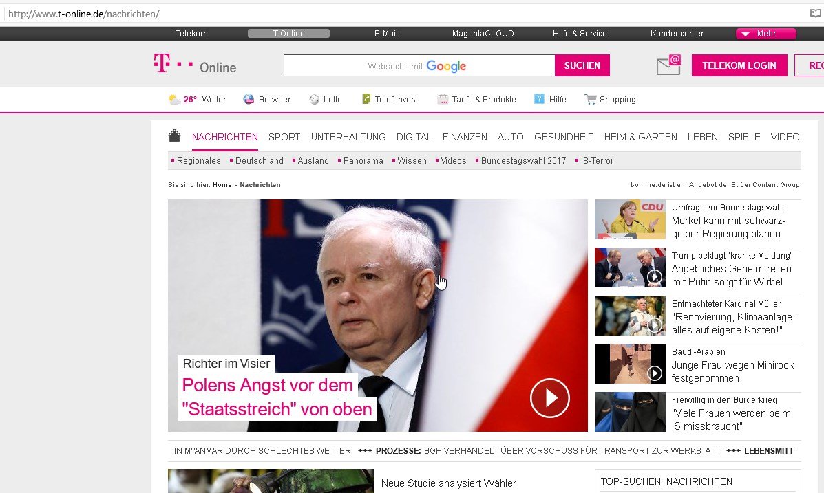Image resolution: width=824 pixels, height=493 pixels.
Task: Click the Wetter weather icon
Action: pos(175,100)
